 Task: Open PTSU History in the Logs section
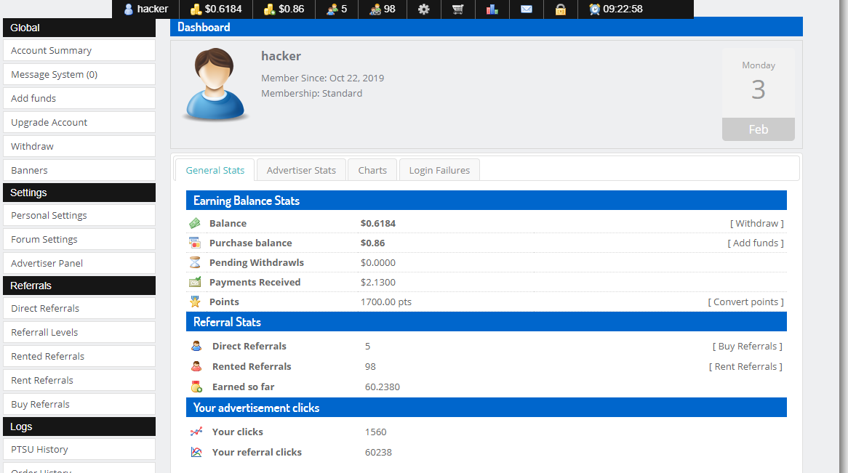point(79,449)
